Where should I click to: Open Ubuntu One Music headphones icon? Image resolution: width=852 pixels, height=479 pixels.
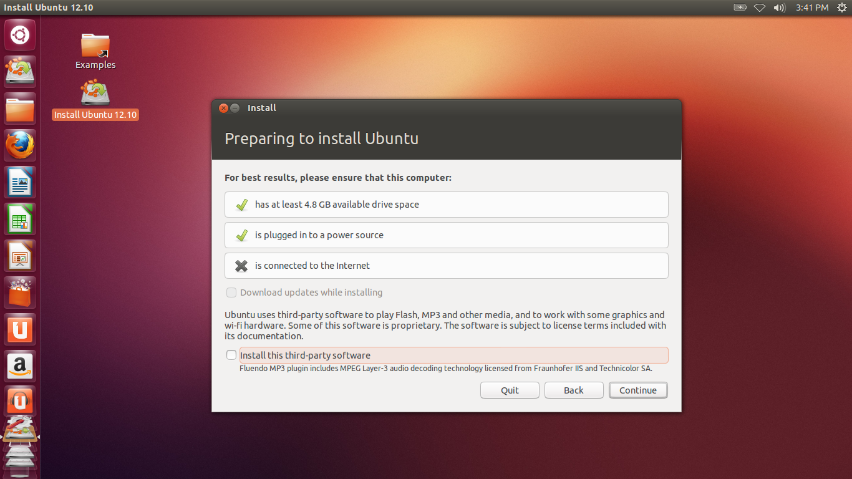pyautogui.click(x=20, y=401)
